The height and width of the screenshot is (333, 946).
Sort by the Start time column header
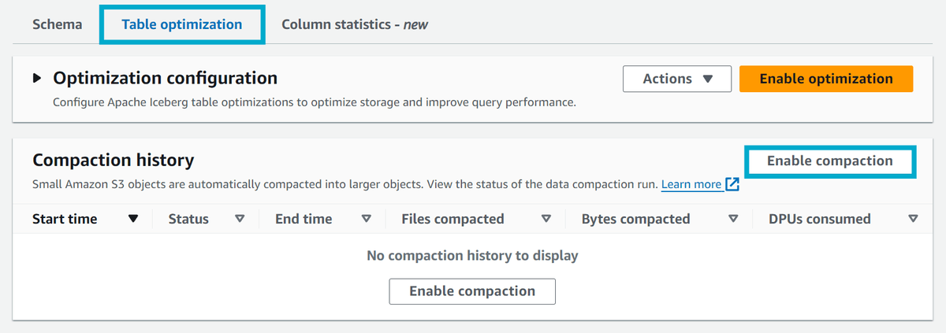[65, 219]
